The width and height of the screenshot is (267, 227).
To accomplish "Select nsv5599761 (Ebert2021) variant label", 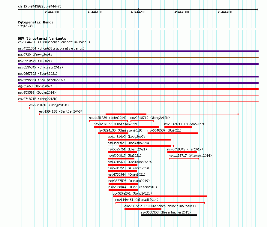I will pos(127,149).
